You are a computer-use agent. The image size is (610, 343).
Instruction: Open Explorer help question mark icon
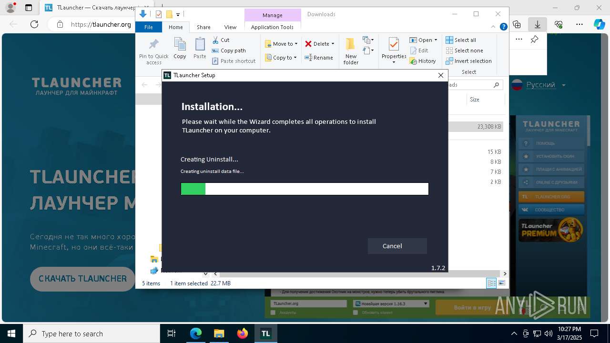click(503, 27)
